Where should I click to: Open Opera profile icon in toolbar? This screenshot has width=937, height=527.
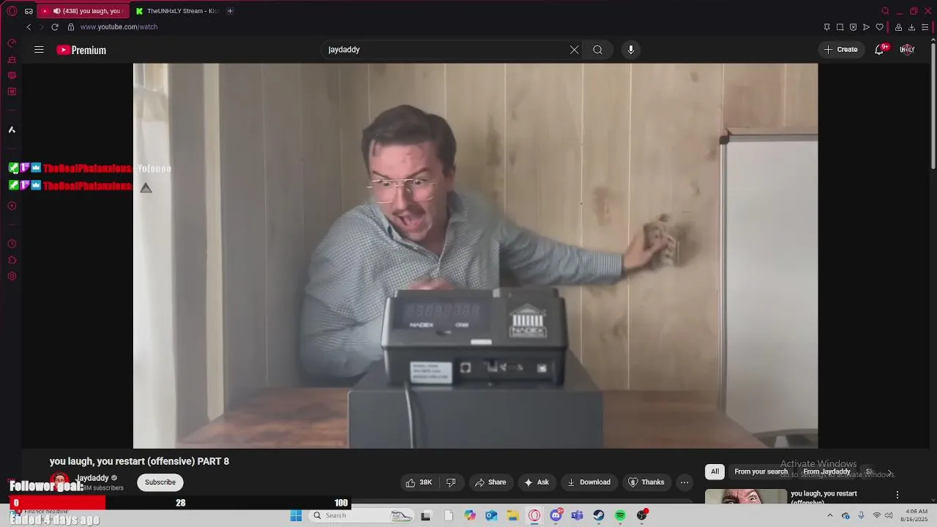tap(898, 27)
